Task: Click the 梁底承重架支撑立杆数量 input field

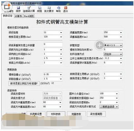Action: (53, 44)
